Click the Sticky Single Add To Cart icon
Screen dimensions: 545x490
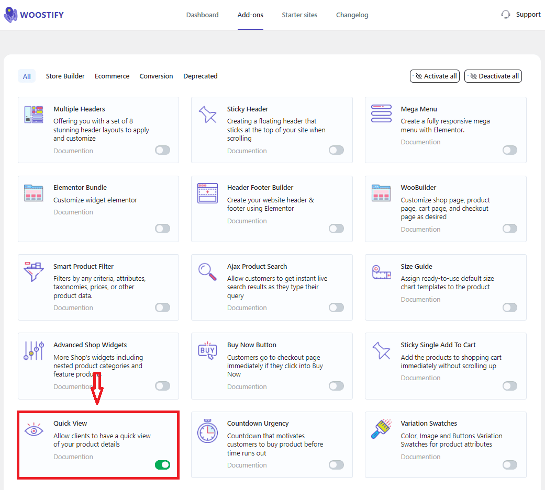(381, 350)
